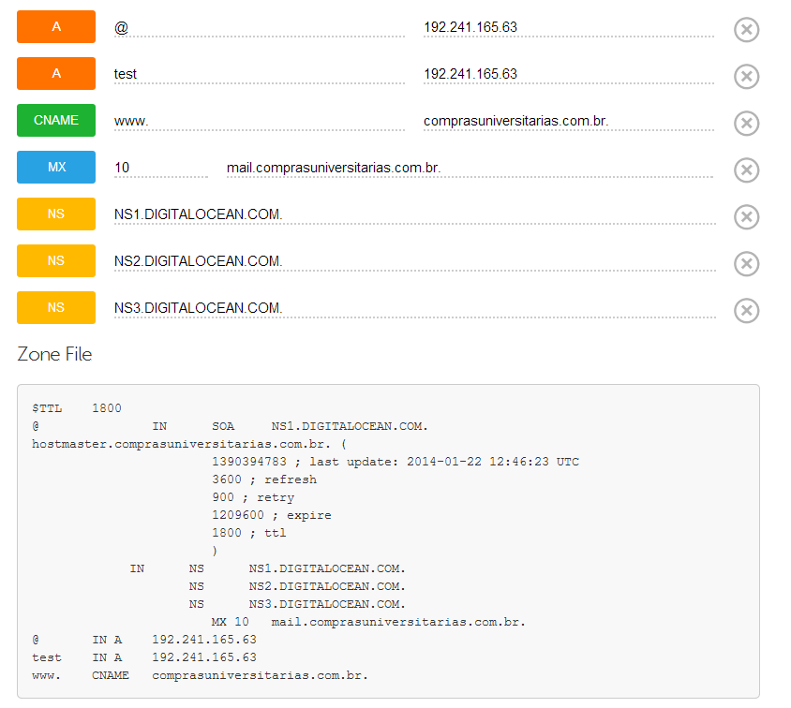Remove the NS2.DIGITALOCEAN.COM. record
This screenshot has width=791, height=708.
746,264
